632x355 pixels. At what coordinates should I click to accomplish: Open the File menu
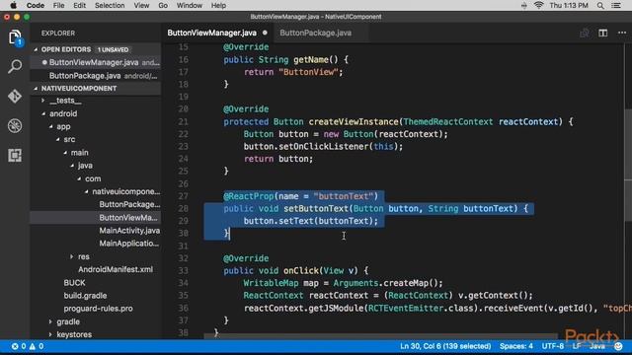pos(58,5)
